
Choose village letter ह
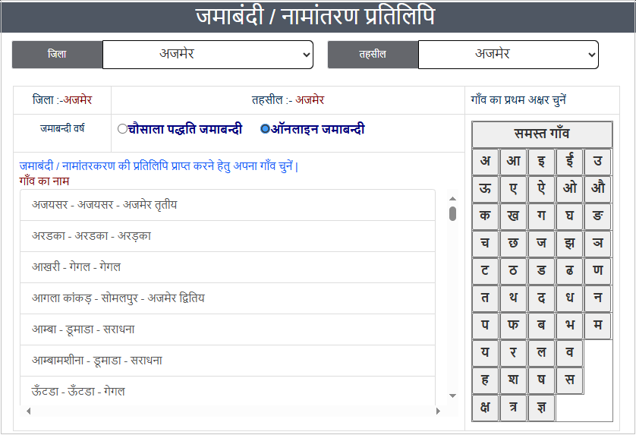[485, 380]
